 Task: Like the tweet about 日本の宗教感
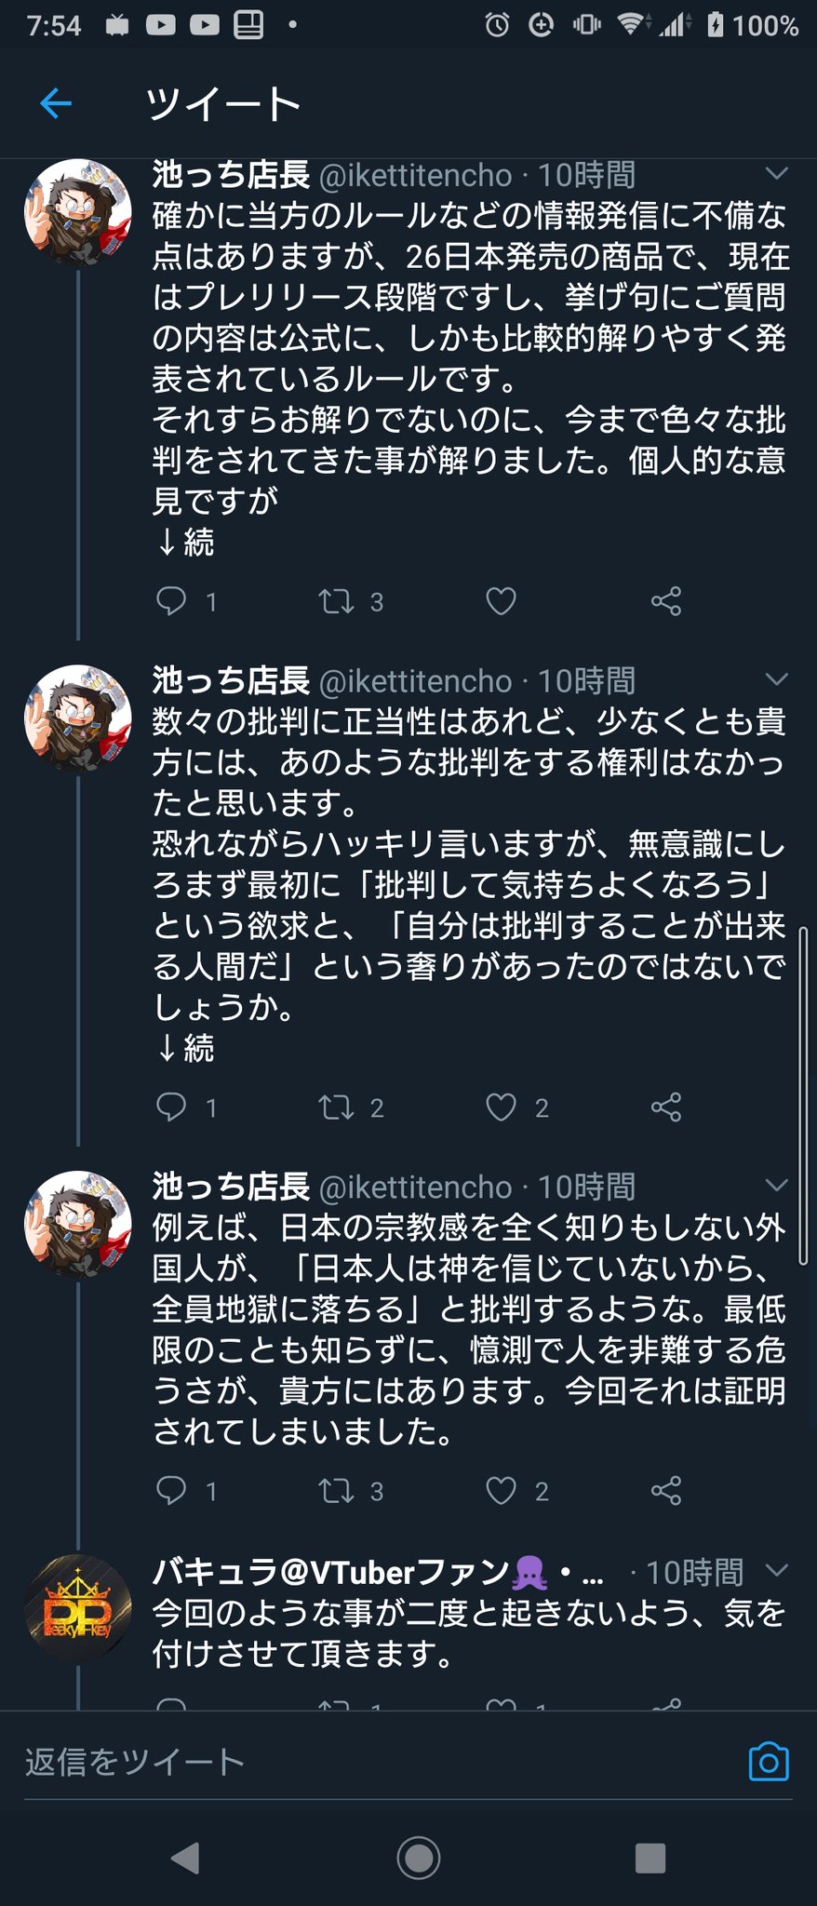[501, 1490]
